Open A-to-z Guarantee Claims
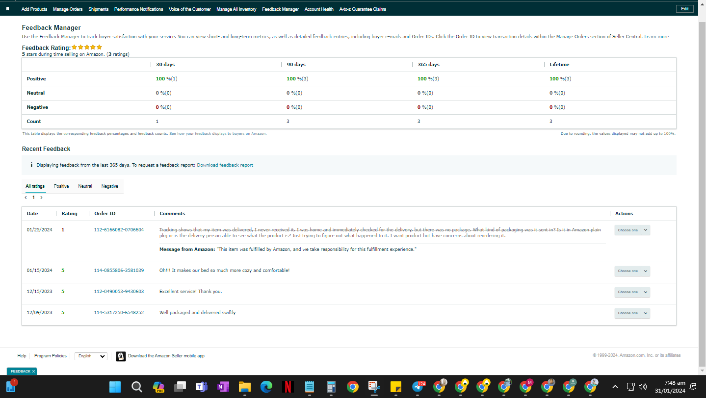This screenshot has height=398, width=706. pyautogui.click(x=363, y=9)
